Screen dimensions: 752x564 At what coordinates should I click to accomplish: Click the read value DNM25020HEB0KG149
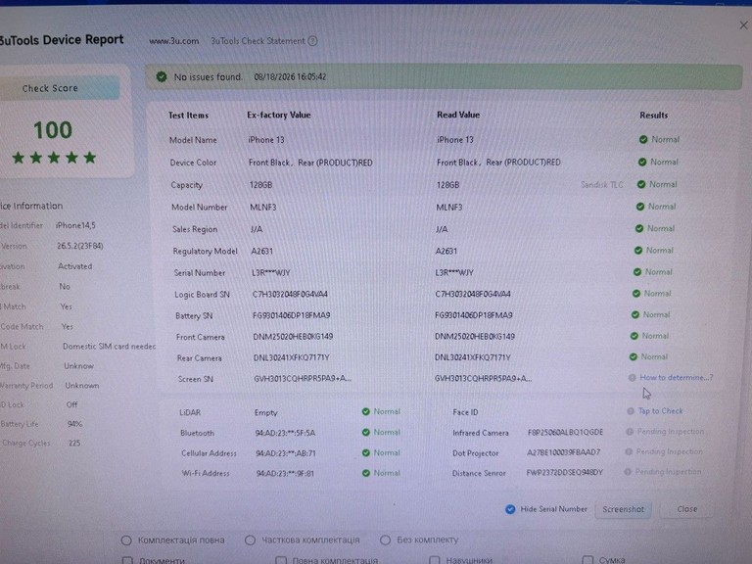click(475, 337)
